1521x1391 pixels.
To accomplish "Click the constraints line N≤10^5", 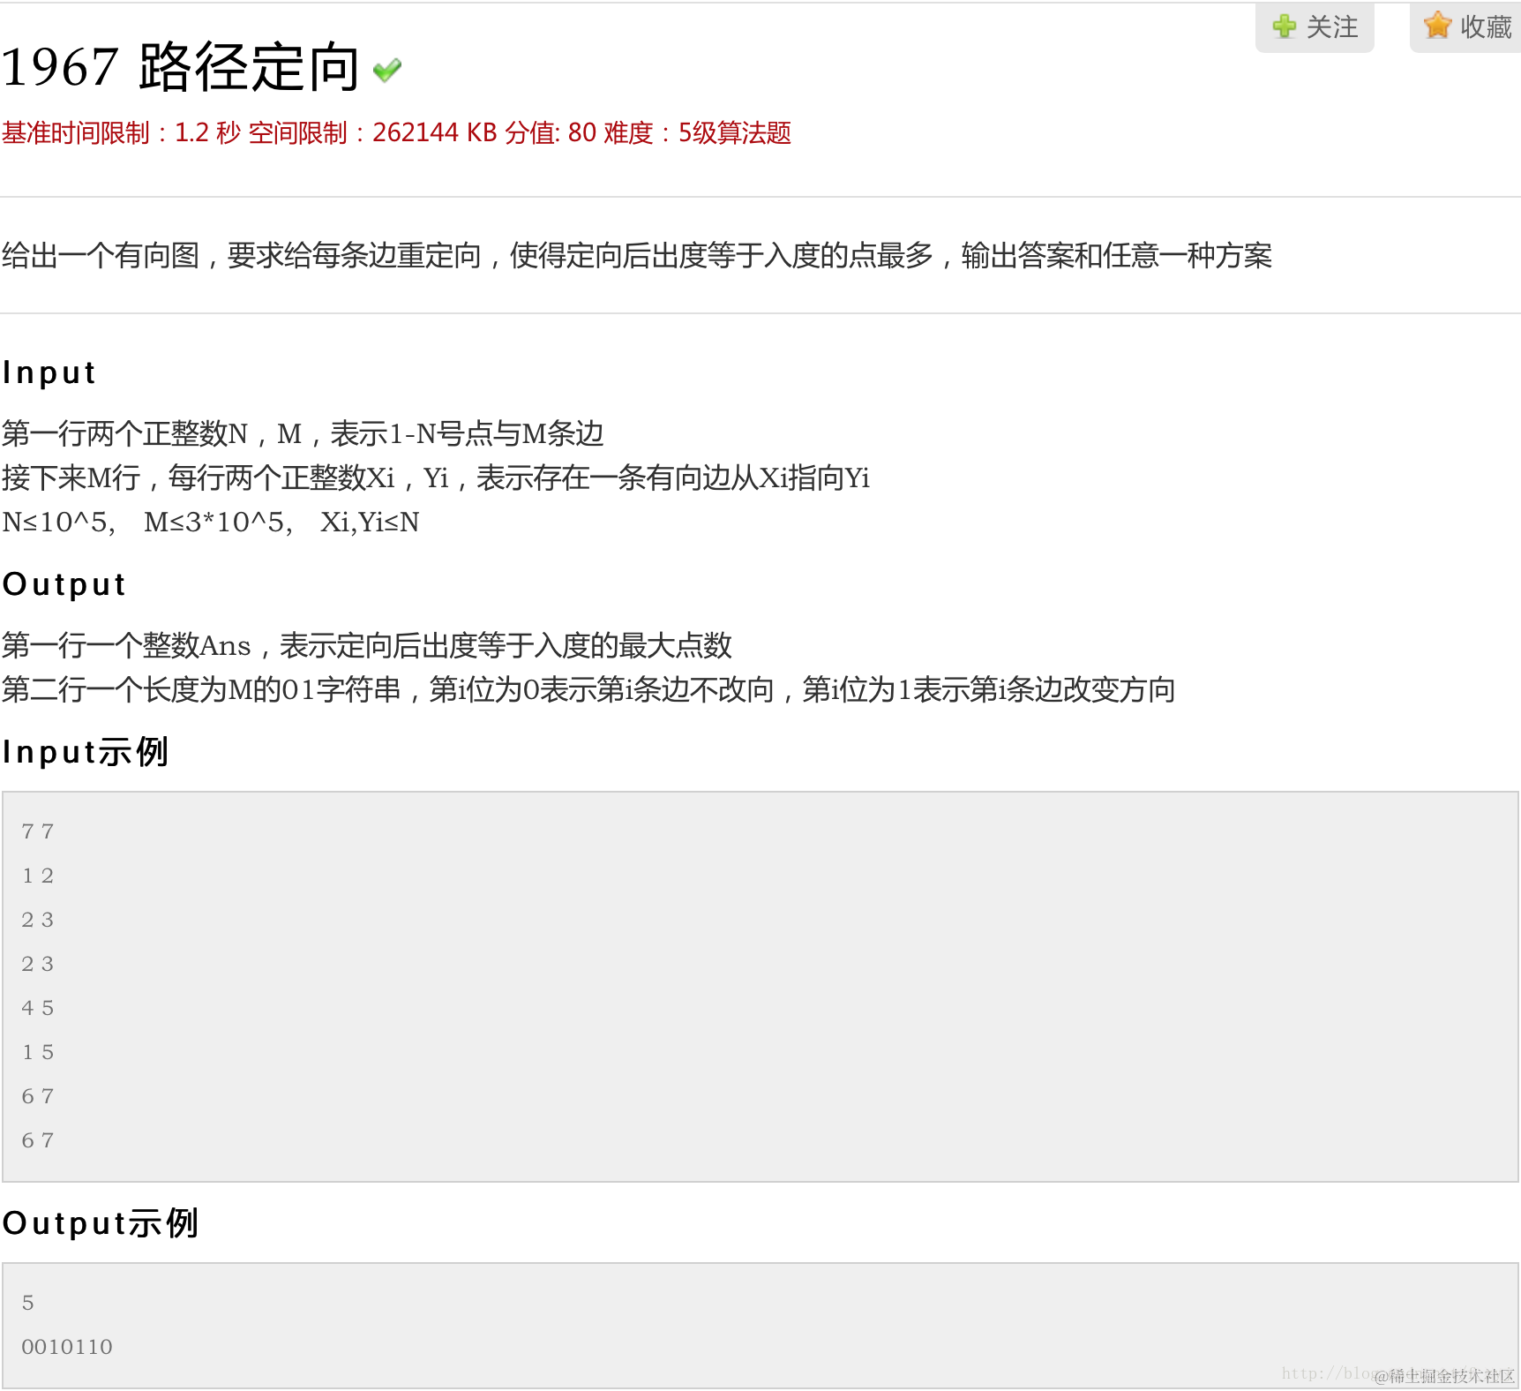I will (x=211, y=522).
